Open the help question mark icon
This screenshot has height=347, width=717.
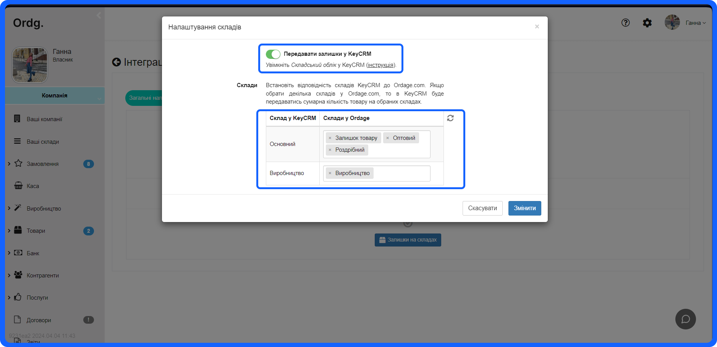pos(625,23)
